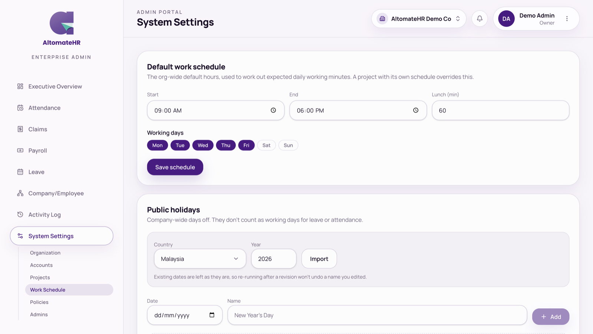Screen dimensions: 593x334
Task: Open notifications bell
Action: tap(480, 19)
